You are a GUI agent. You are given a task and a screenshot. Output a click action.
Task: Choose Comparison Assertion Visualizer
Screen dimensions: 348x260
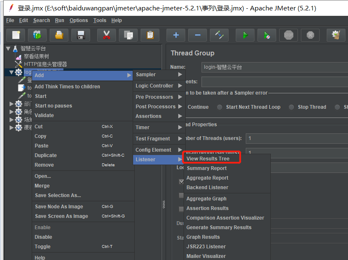tap(227, 217)
